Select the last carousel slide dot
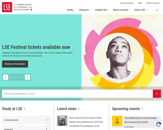The width and height of the screenshot is (163, 130). tap(23, 77)
